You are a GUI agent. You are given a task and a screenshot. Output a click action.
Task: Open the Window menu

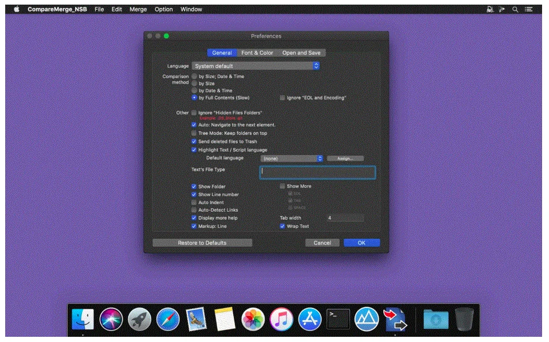(x=191, y=9)
